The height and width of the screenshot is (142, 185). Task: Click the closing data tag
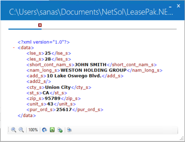[27, 115]
